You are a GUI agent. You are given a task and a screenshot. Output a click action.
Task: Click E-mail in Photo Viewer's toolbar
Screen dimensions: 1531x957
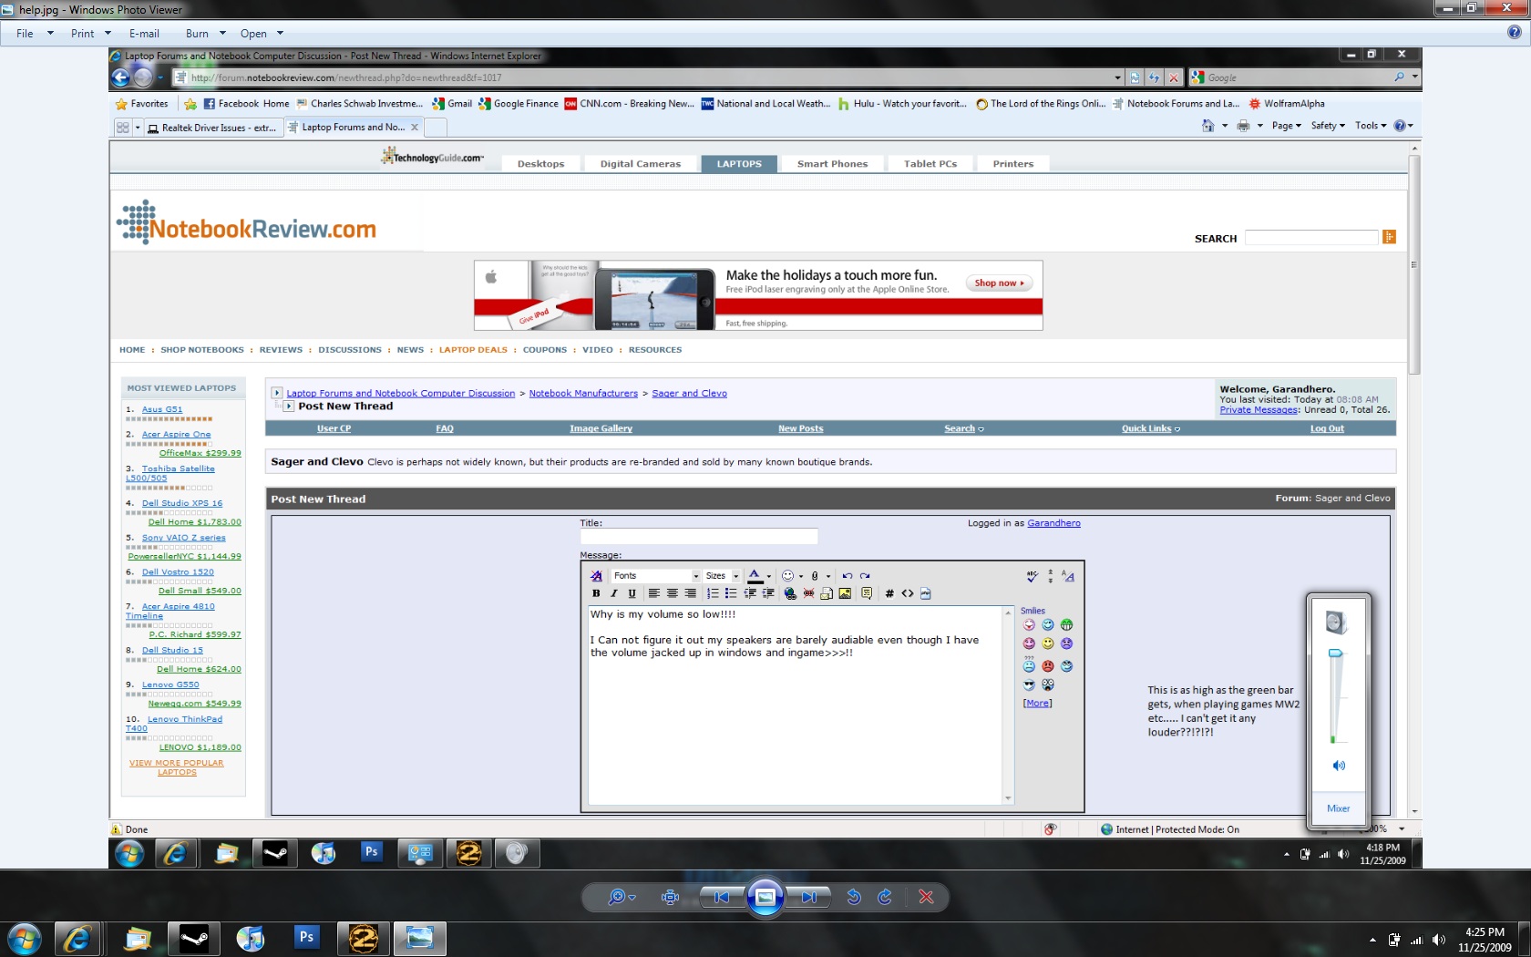(x=144, y=34)
